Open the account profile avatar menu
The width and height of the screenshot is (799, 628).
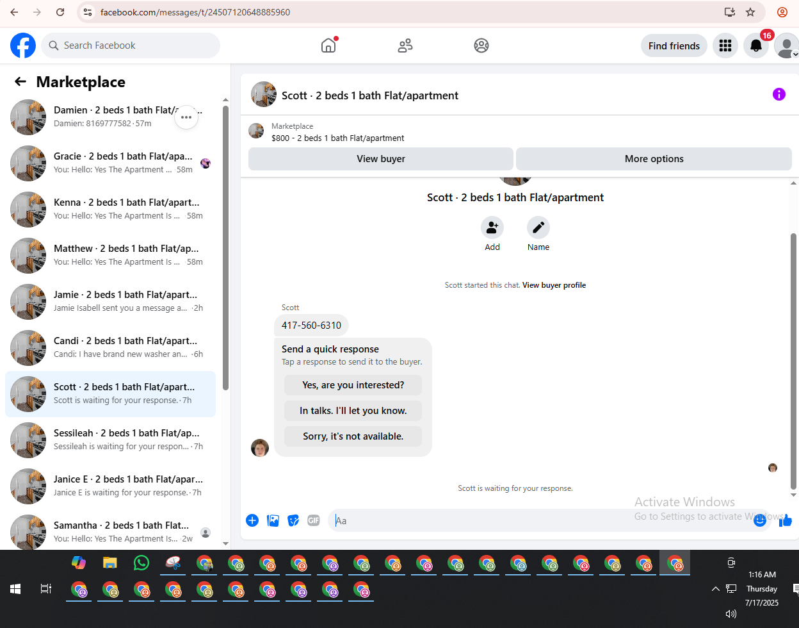786,45
